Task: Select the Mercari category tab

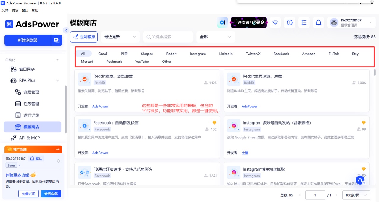Action: click(87, 61)
